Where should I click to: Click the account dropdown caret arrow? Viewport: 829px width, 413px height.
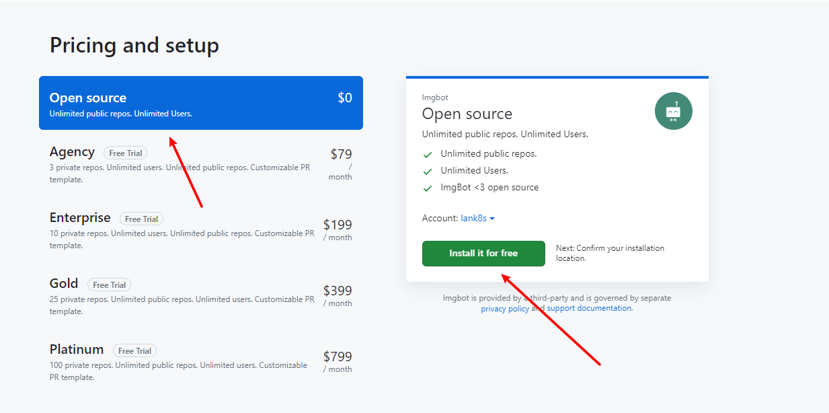point(492,219)
